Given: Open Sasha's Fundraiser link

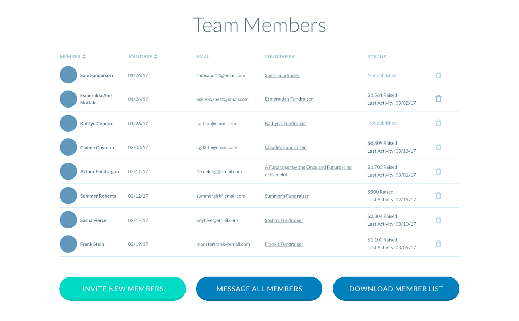Looking at the screenshot, I should point(284,220).
